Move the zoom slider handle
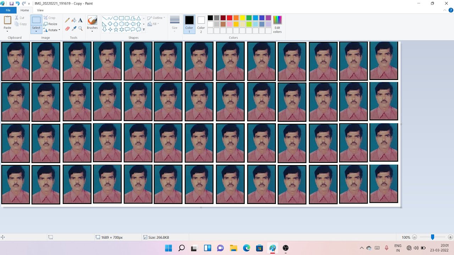The height and width of the screenshot is (255, 454). click(432, 237)
